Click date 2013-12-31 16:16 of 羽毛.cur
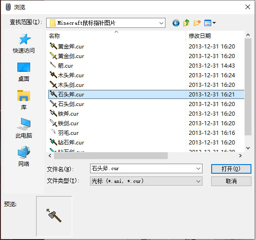 pyautogui.click(x=212, y=133)
